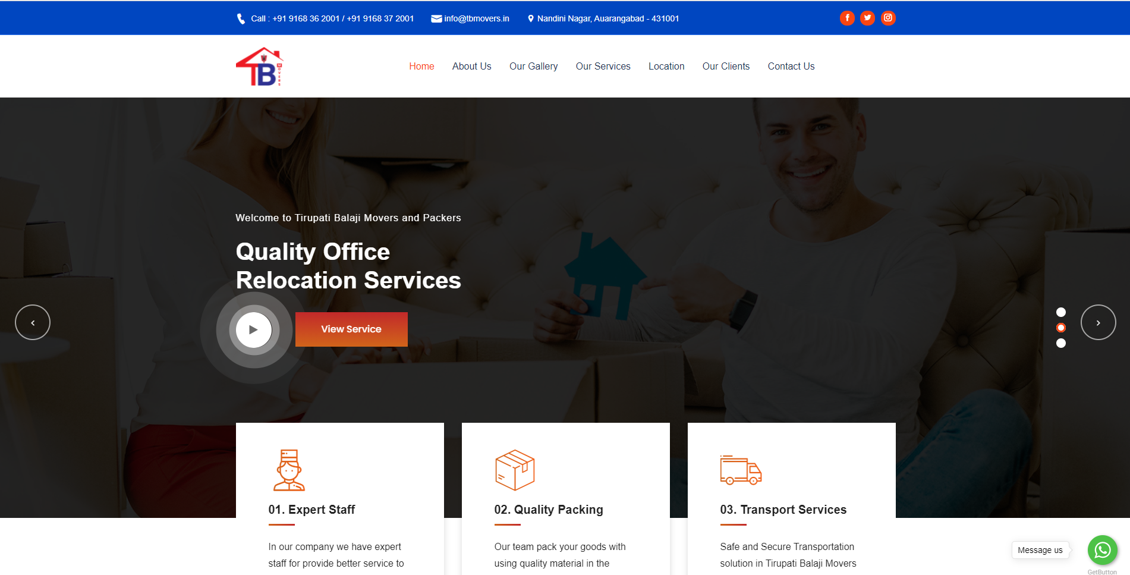This screenshot has height=575, width=1130.
Task: Go to next slide arrow
Action: pyautogui.click(x=1098, y=322)
